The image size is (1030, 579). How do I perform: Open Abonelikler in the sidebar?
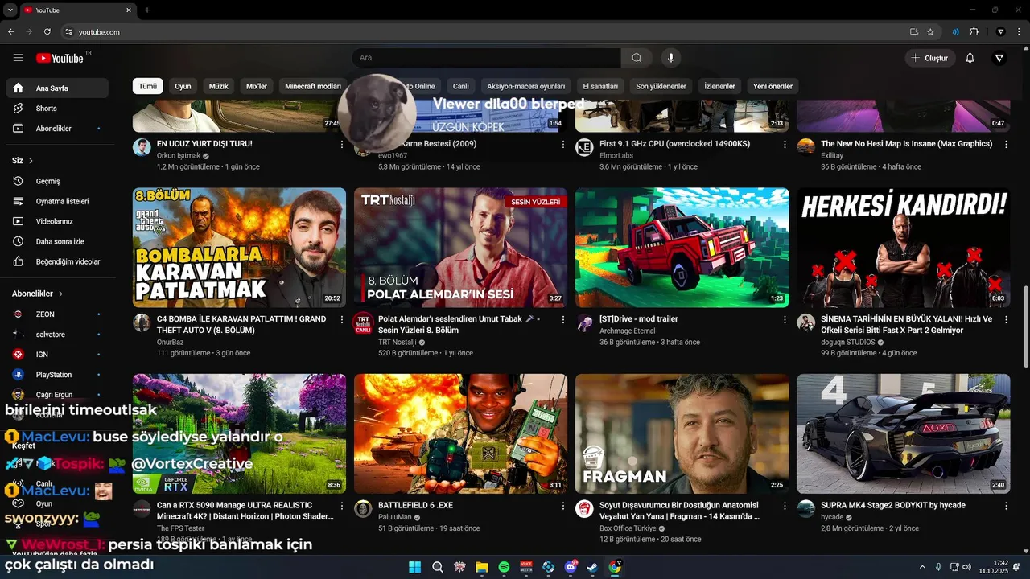click(56, 129)
